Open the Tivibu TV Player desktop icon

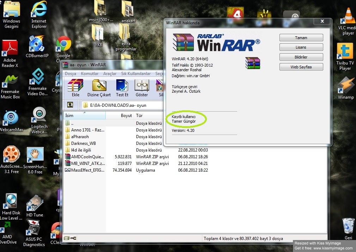(x=345, y=57)
